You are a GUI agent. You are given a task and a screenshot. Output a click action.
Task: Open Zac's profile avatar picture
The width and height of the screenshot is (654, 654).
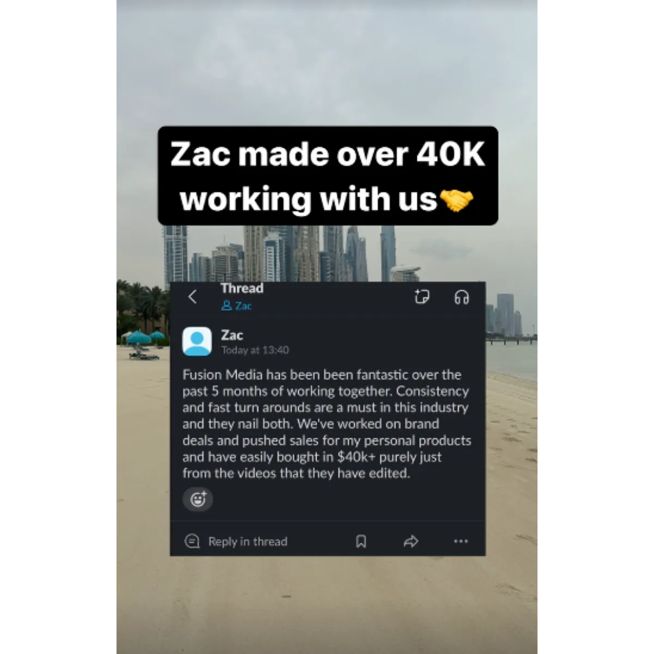tap(197, 341)
